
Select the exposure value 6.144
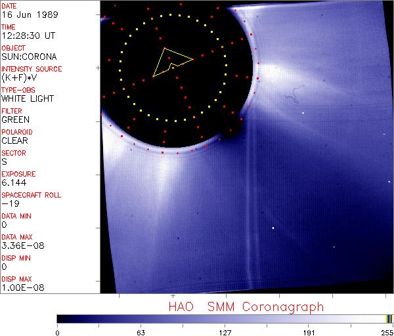[14, 182]
